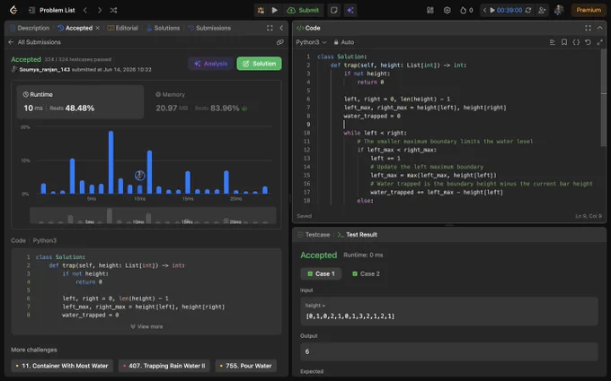Open 407. Trapping Rain Water II

(164, 366)
